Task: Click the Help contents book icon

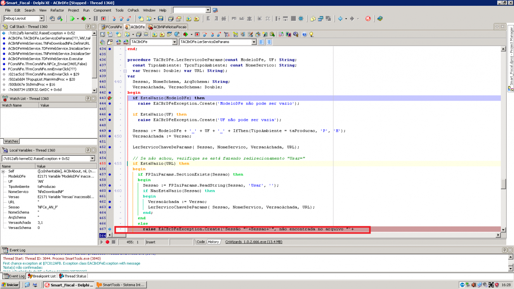Action: coord(379,18)
